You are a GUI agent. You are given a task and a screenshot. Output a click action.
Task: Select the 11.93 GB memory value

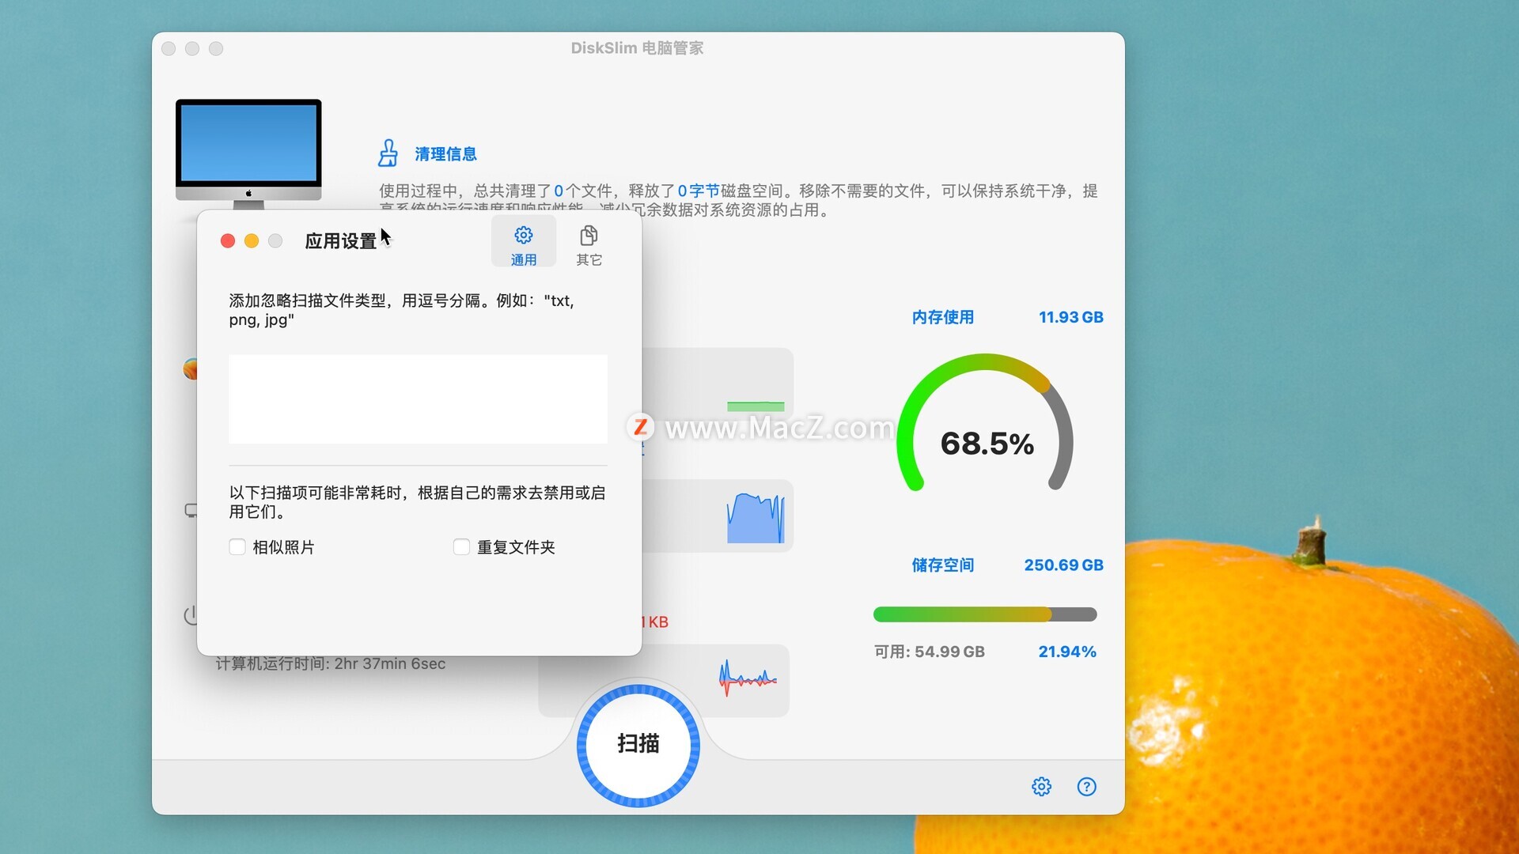click(x=1070, y=317)
